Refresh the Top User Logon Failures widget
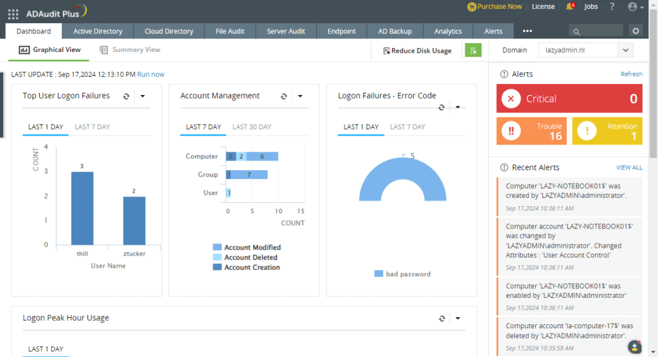Image resolution: width=658 pixels, height=357 pixels. pyautogui.click(x=127, y=96)
